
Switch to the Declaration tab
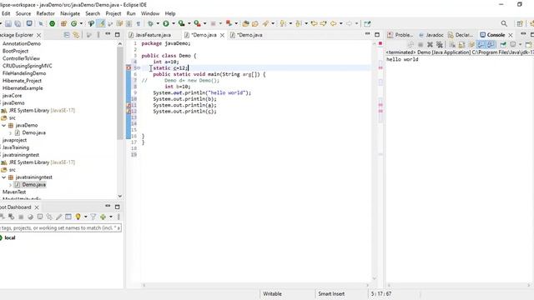461,35
